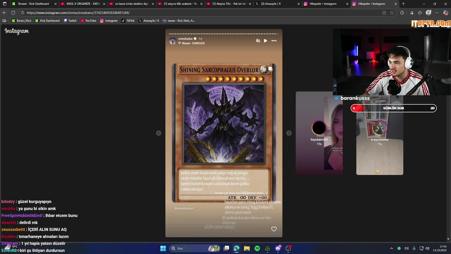Image resolution: width=451 pixels, height=254 pixels.
Task: Go to the previous story arrow
Action: [159, 133]
